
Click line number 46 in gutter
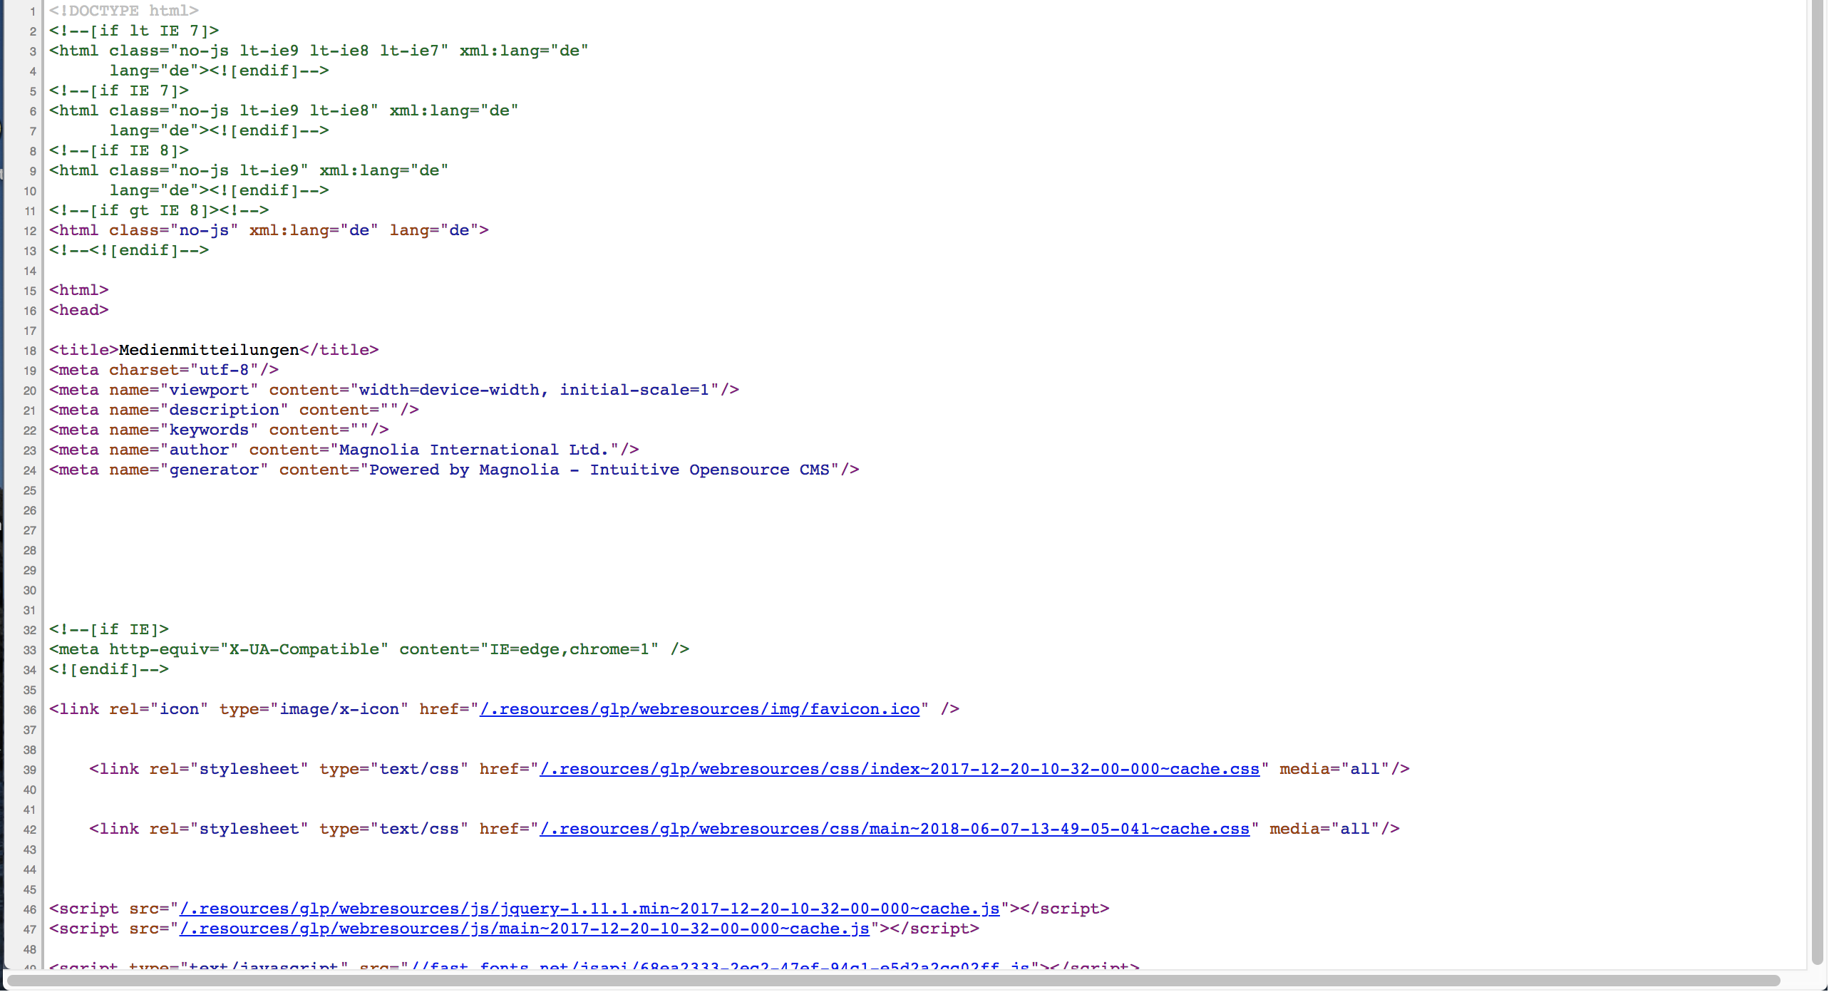(29, 909)
